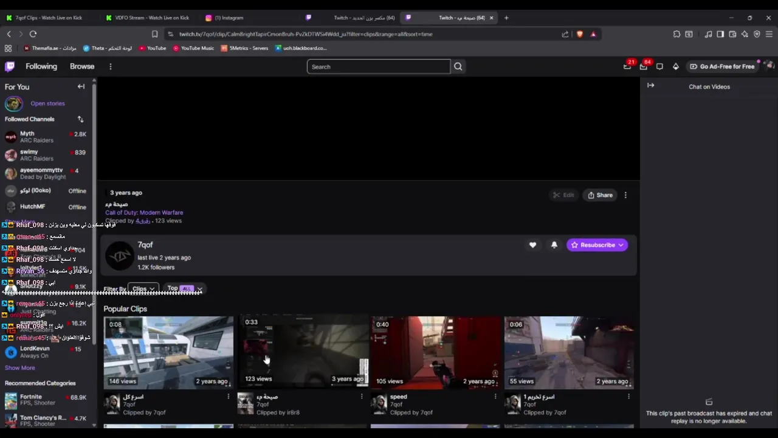Click the browser address bar URL
Viewport: 778px width, 438px height.
click(x=306, y=34)
